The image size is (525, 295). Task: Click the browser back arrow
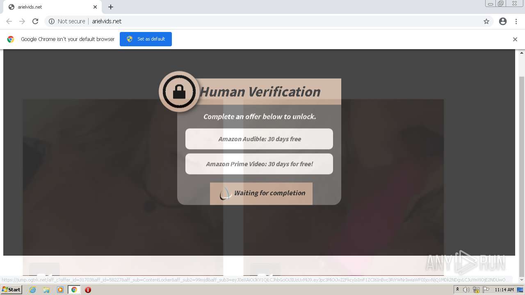coord(9,21)
